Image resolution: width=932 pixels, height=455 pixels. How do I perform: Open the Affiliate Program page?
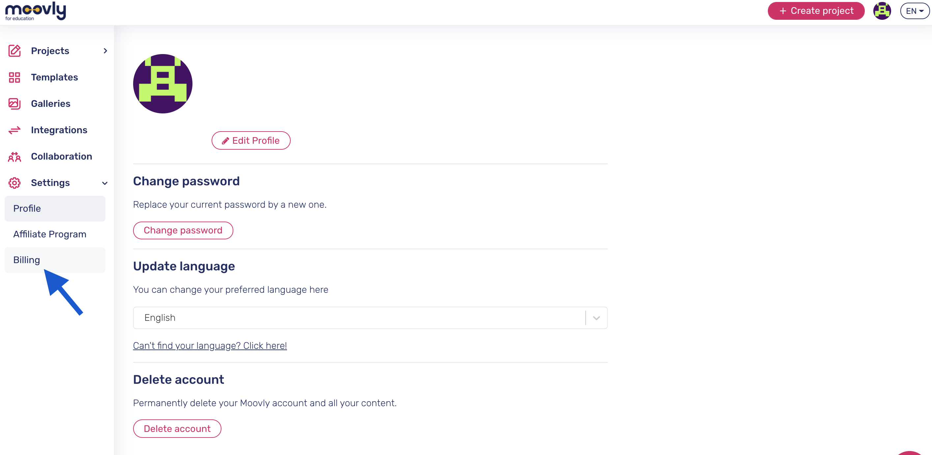pos(55,234)
